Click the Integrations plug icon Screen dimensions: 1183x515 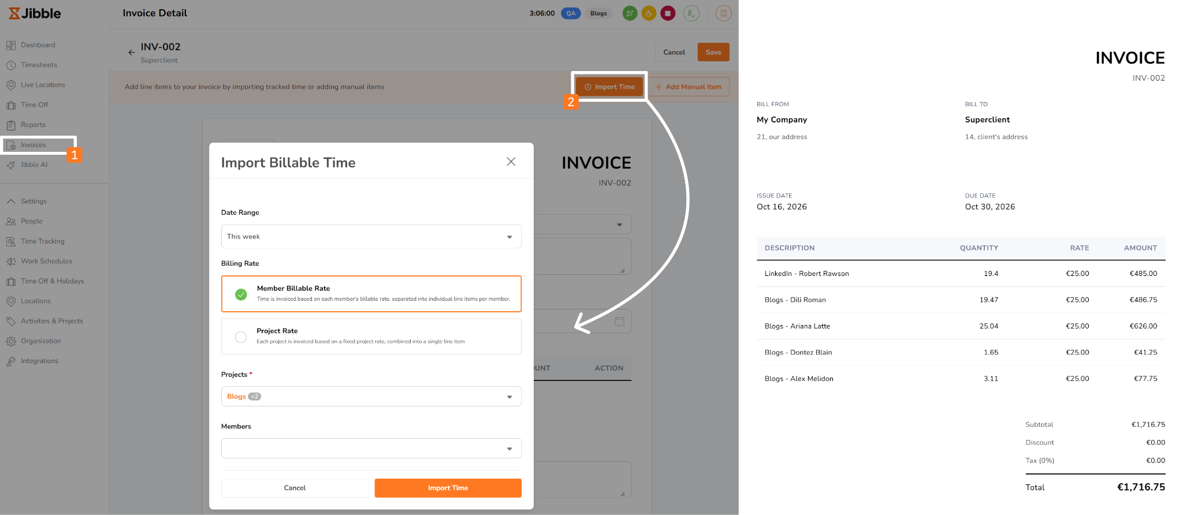click(11, 361)
